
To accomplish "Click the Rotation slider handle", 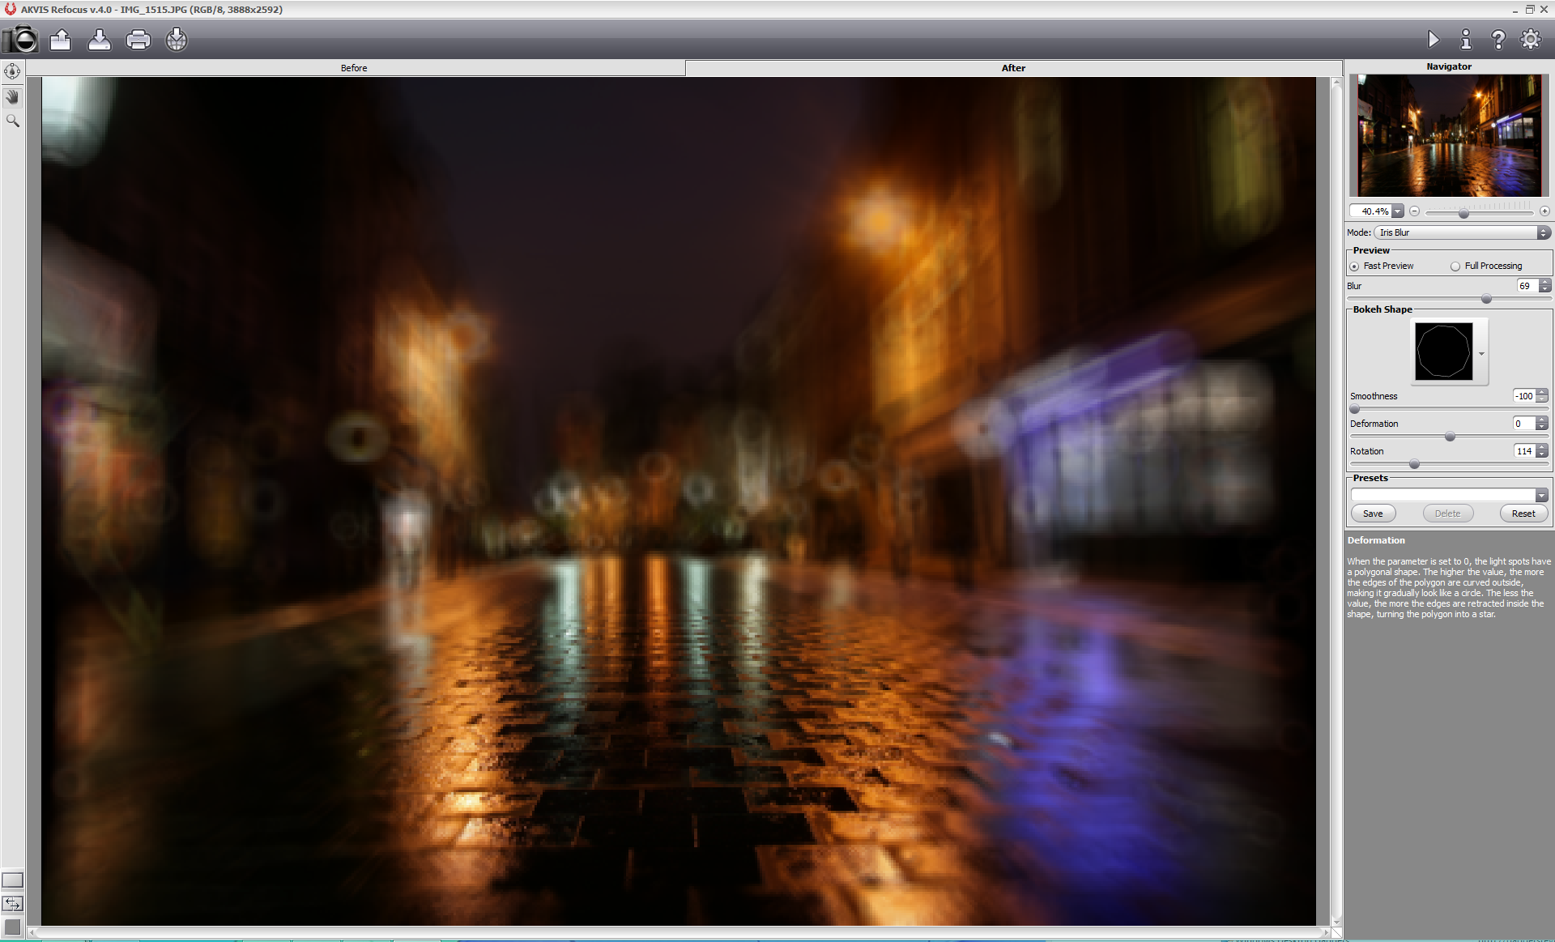I will (x=1414, y=465).
